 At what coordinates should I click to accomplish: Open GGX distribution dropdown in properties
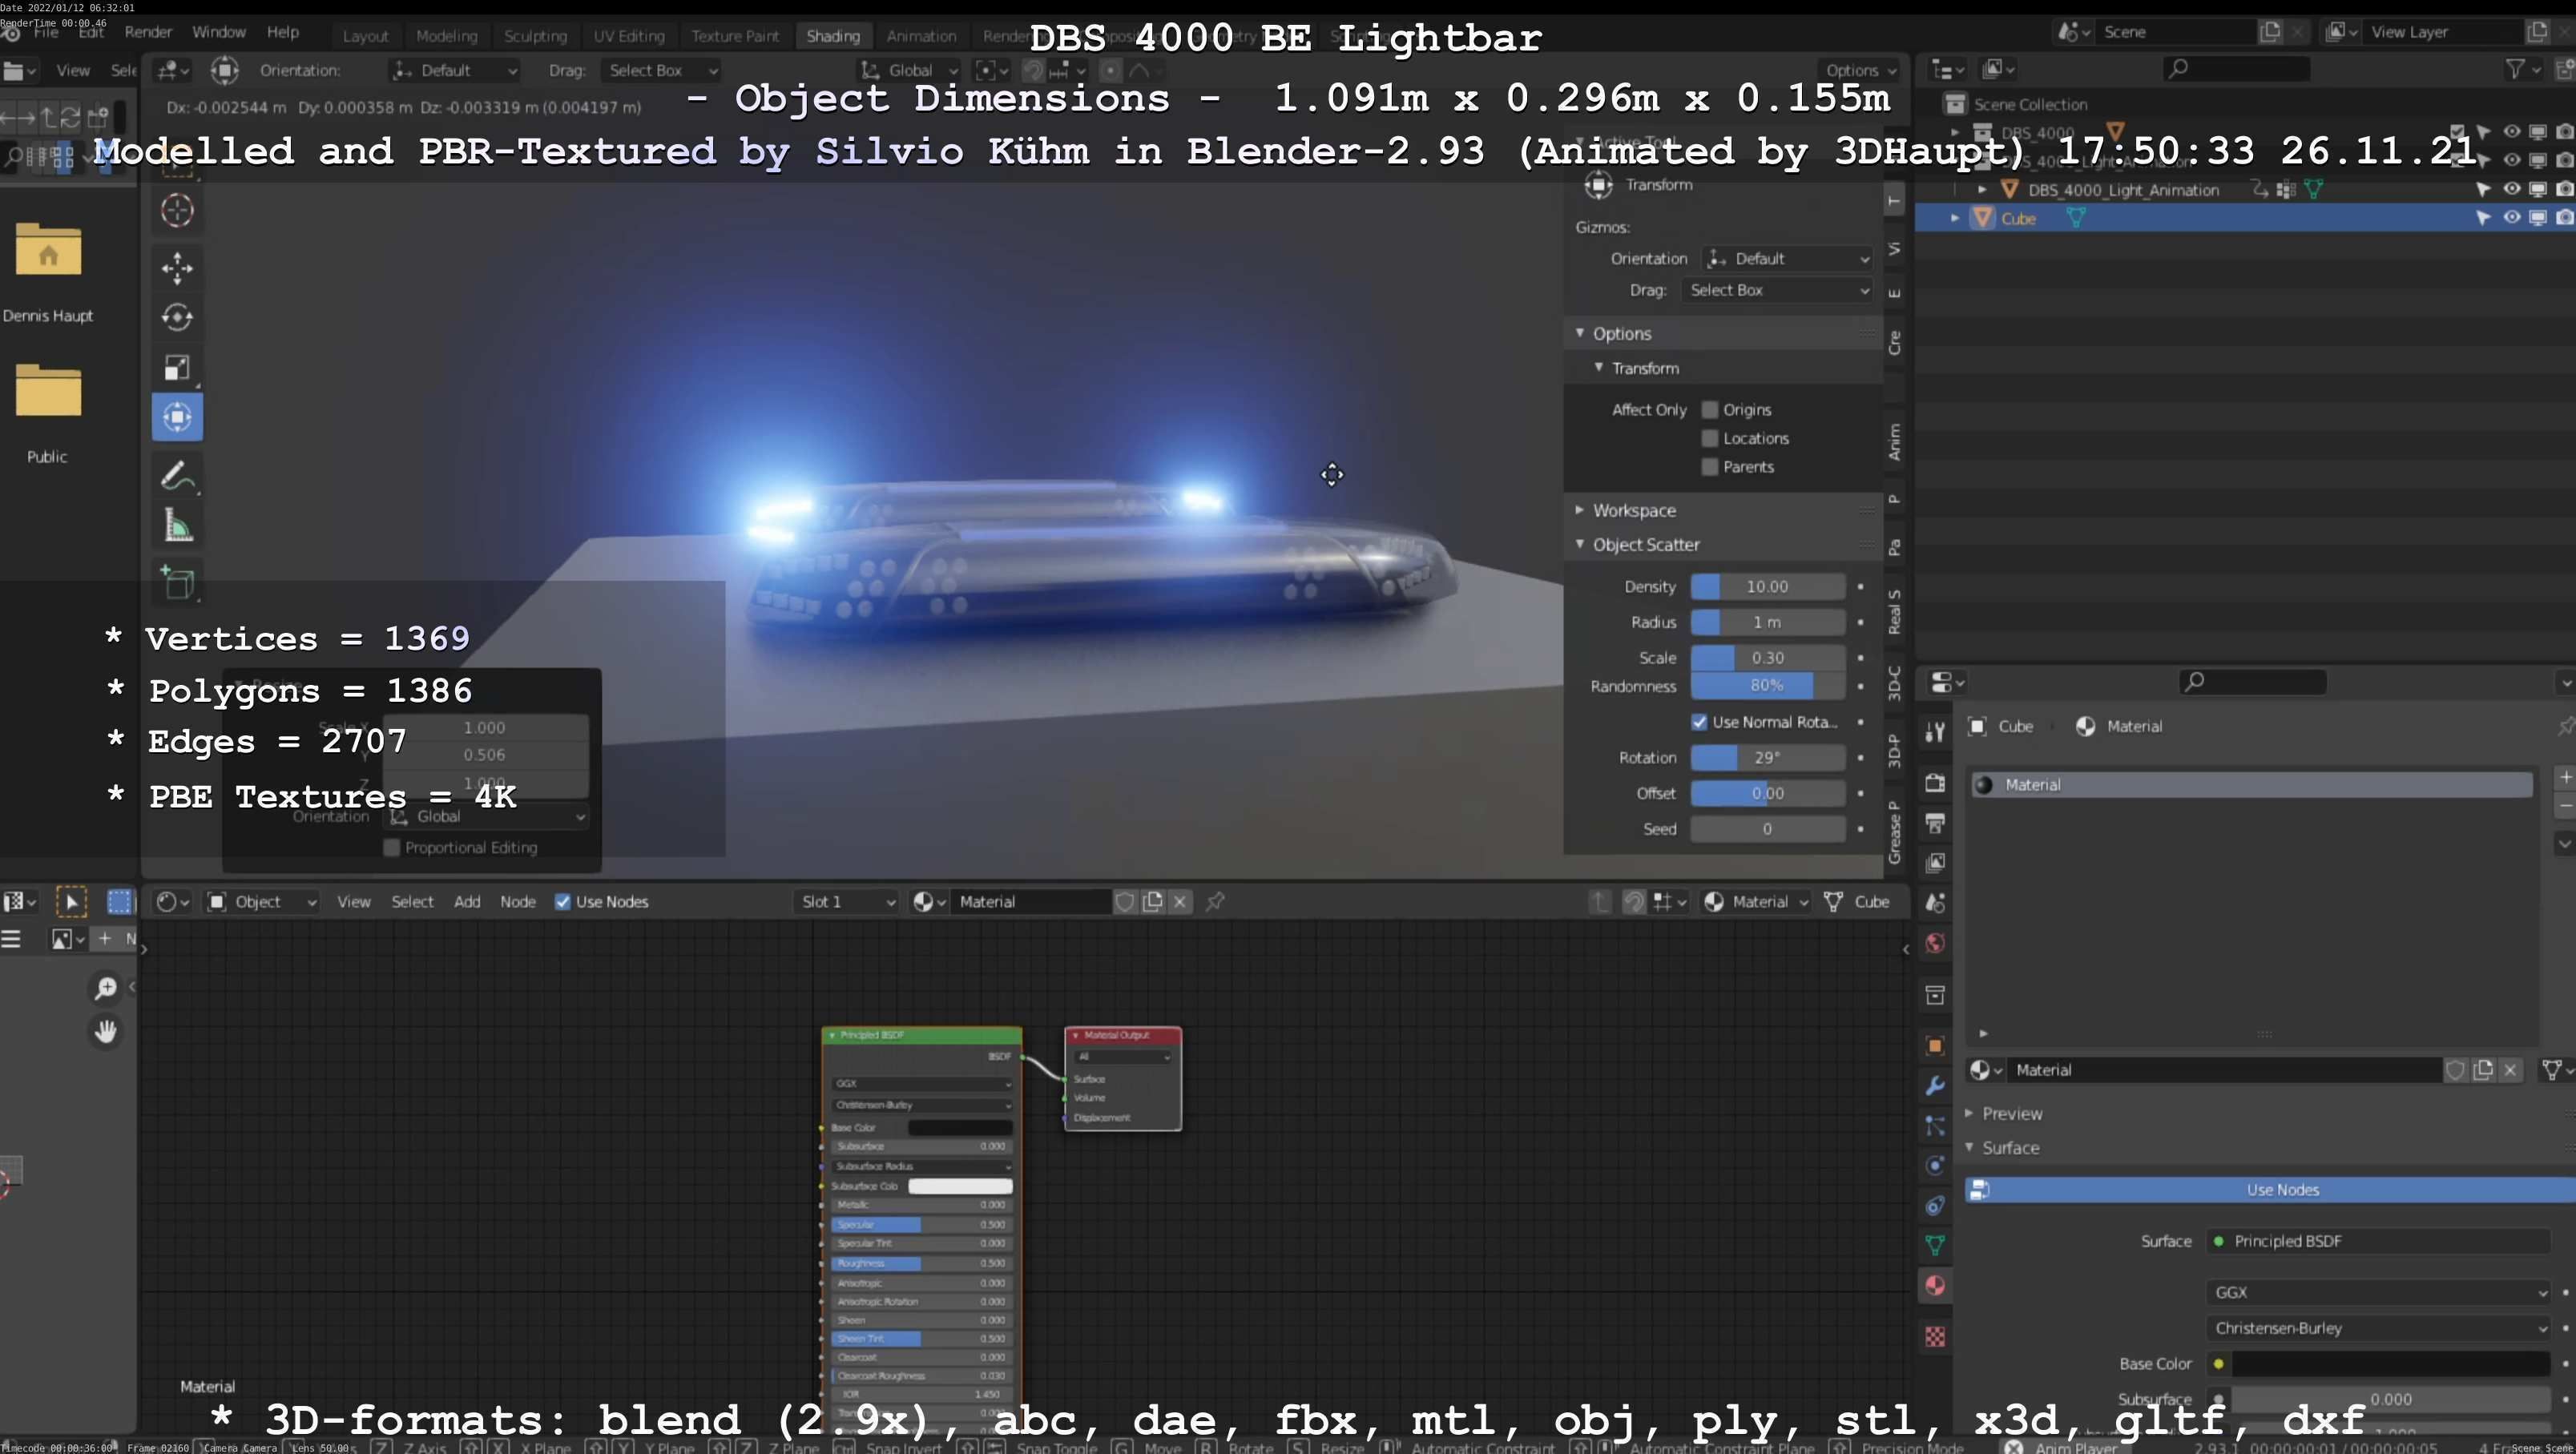coord(2377,1292)
